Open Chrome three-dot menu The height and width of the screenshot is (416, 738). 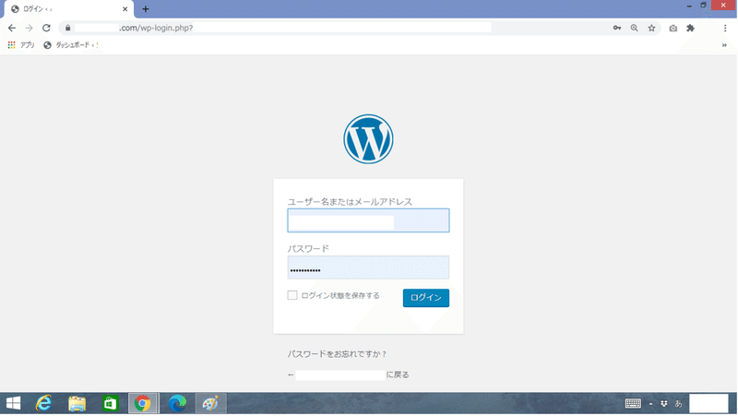[725, 29]
